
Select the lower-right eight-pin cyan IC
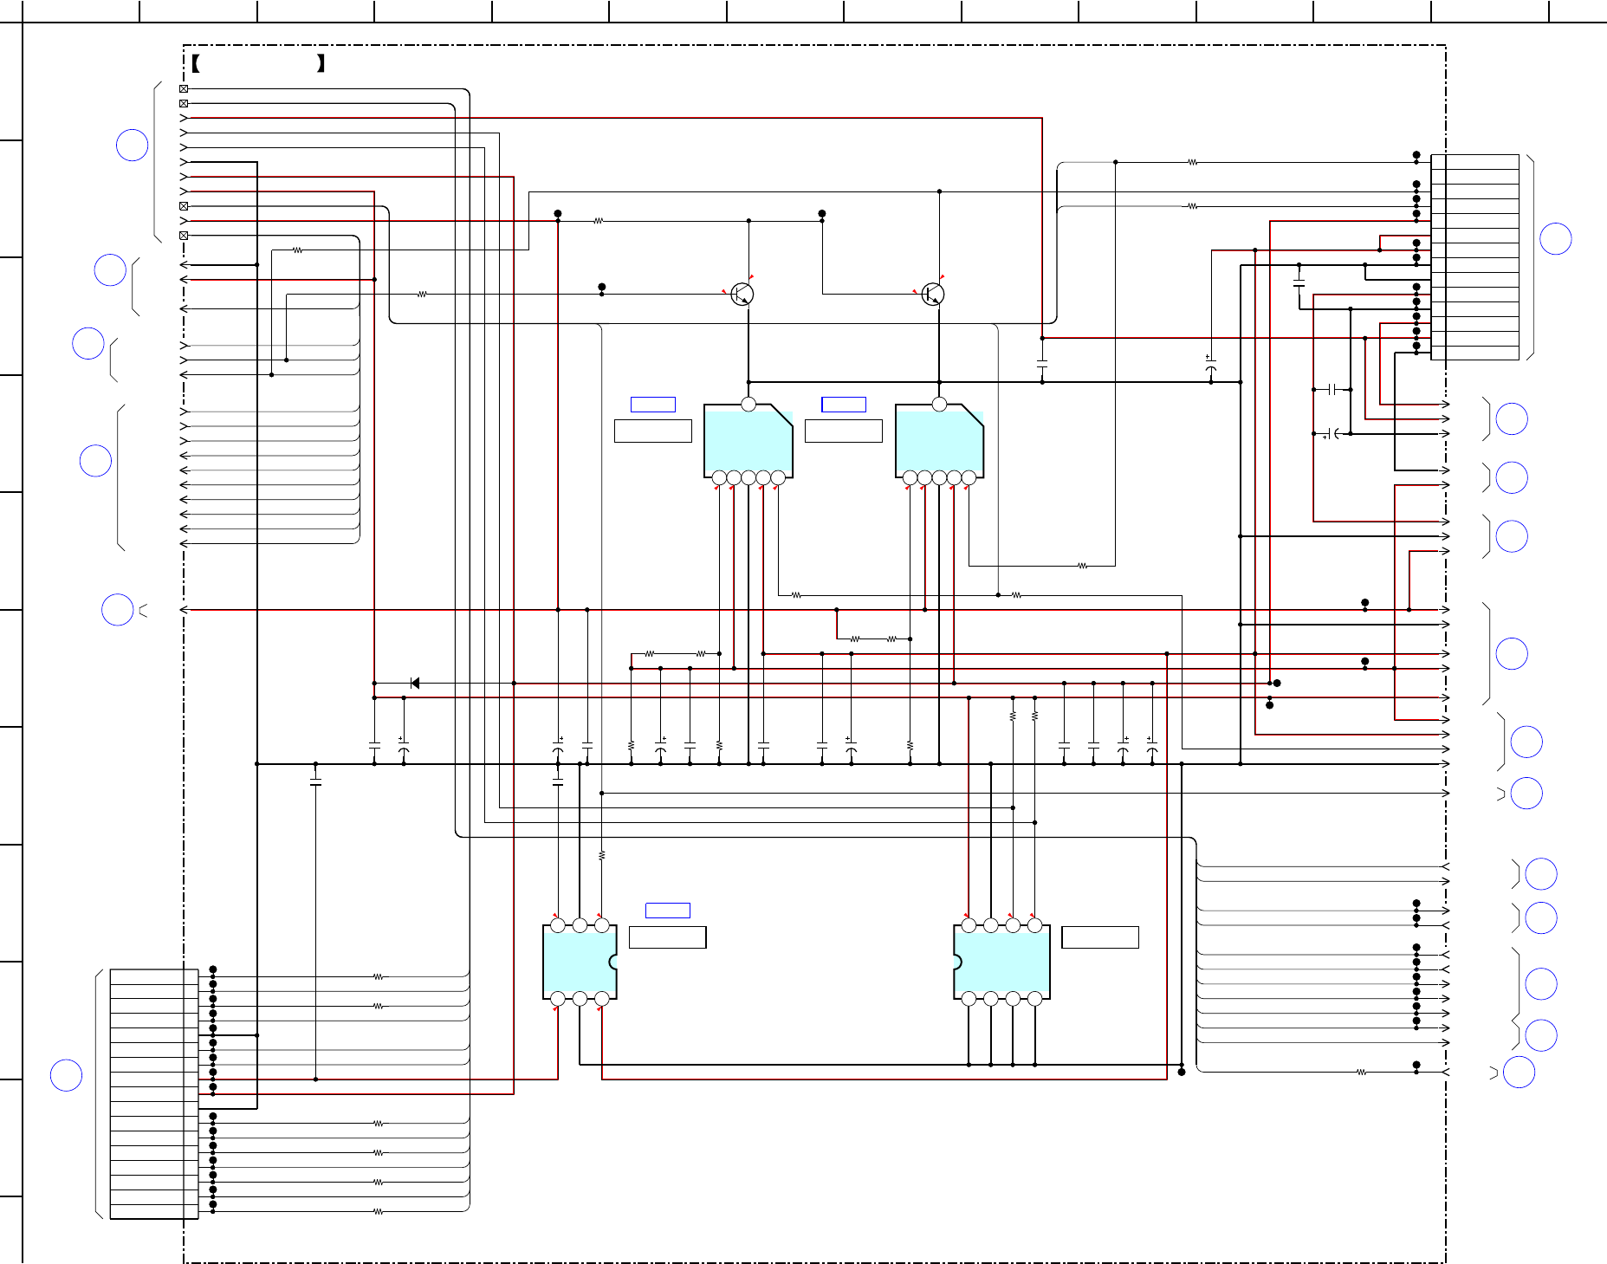[1001, 962]
